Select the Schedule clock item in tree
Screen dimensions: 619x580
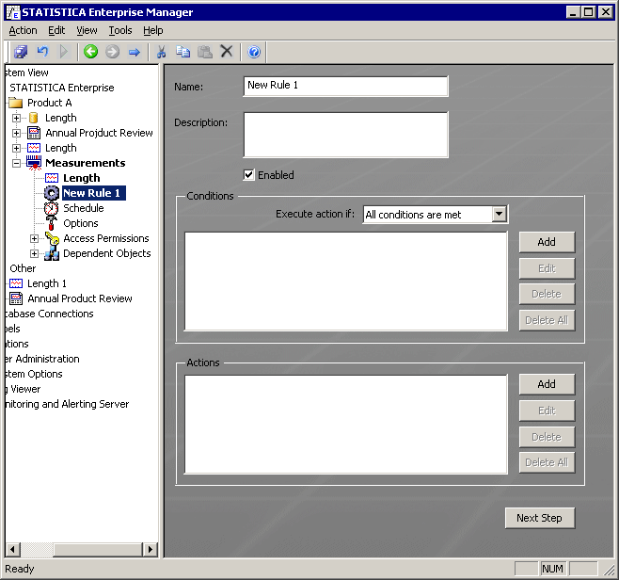[83, 208]
